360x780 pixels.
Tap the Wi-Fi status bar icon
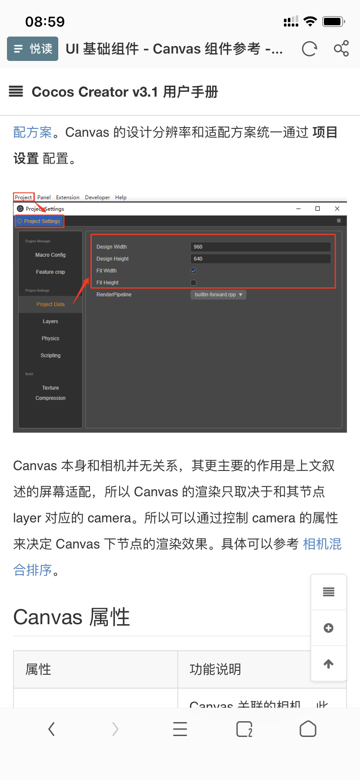coord(310,21)
